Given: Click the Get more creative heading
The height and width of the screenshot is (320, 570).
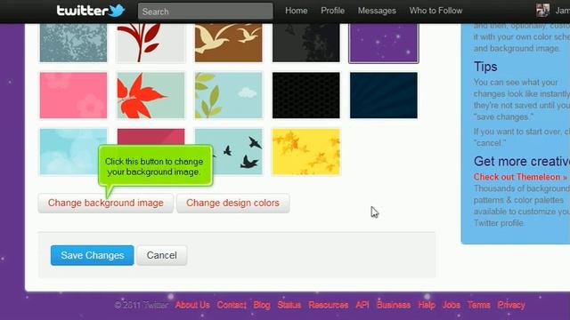Looking at the screenshot, I should pyautogui.click(x=522, y=162).
